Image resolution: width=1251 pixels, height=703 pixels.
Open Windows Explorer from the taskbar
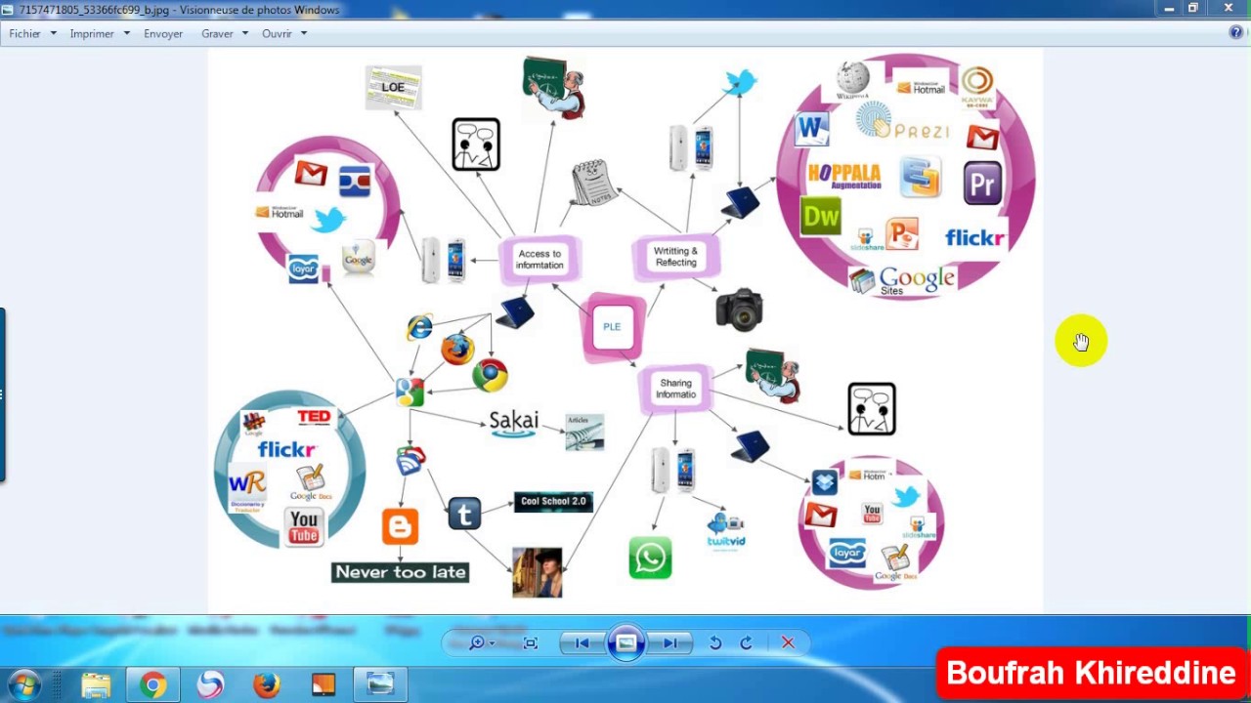[x=96, y=685]
